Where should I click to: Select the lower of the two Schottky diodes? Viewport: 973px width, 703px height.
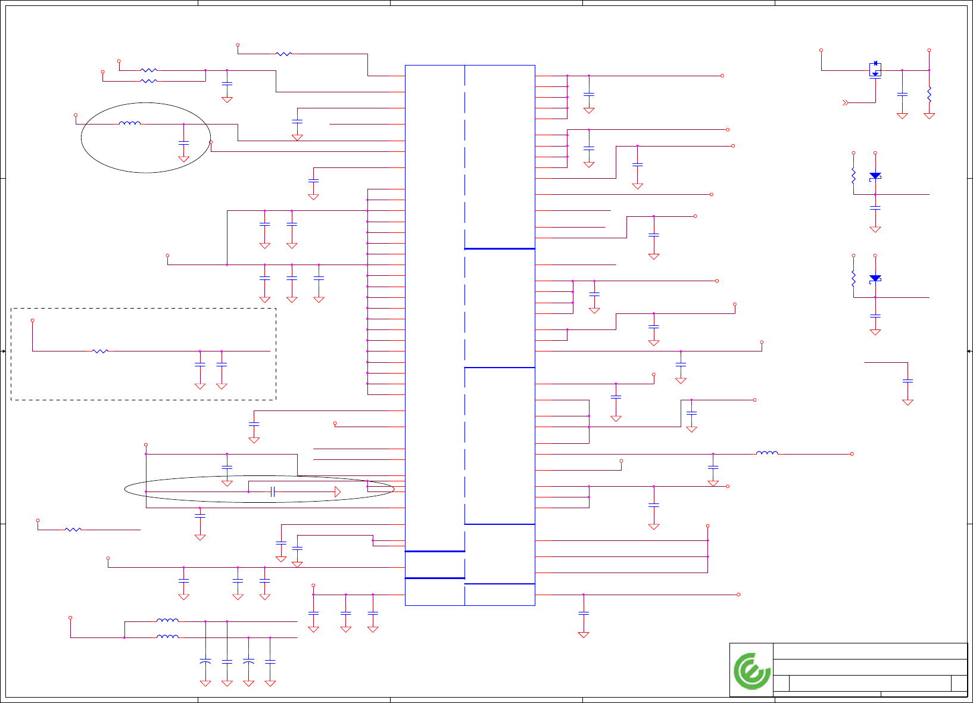[875, 279]
